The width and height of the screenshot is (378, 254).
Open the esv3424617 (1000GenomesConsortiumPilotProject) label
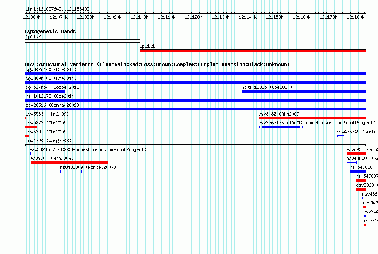point(88,149)
